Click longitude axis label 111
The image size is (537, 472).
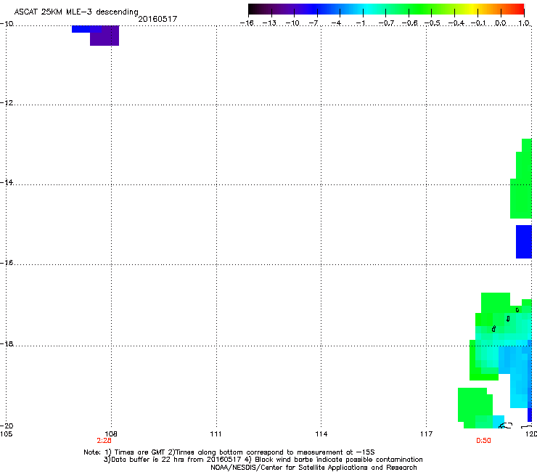pos(216,434)
